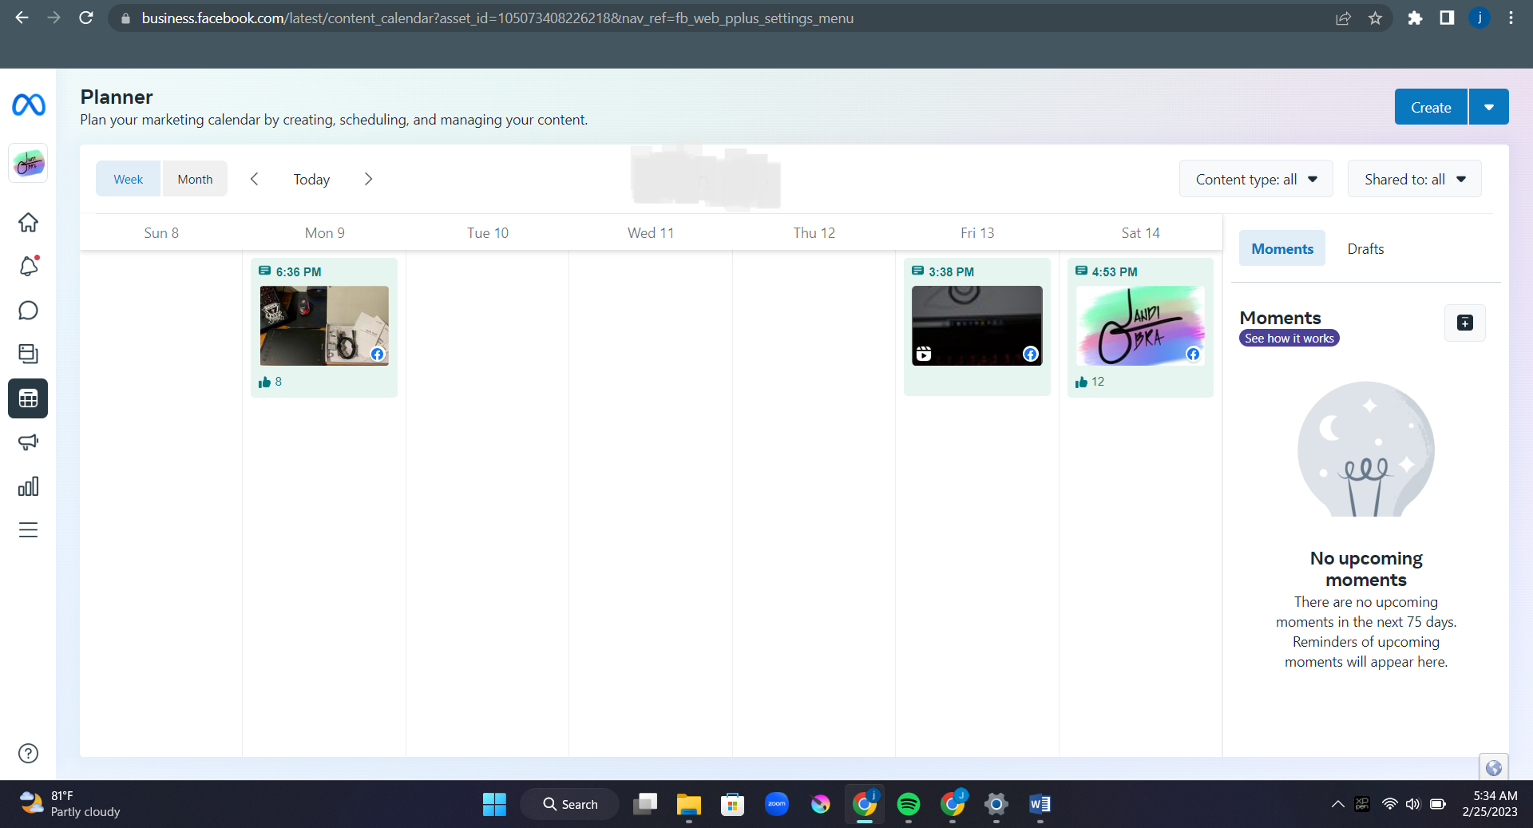
Task: Click the Wed 11 column header
Action: [x=651, y=232]
